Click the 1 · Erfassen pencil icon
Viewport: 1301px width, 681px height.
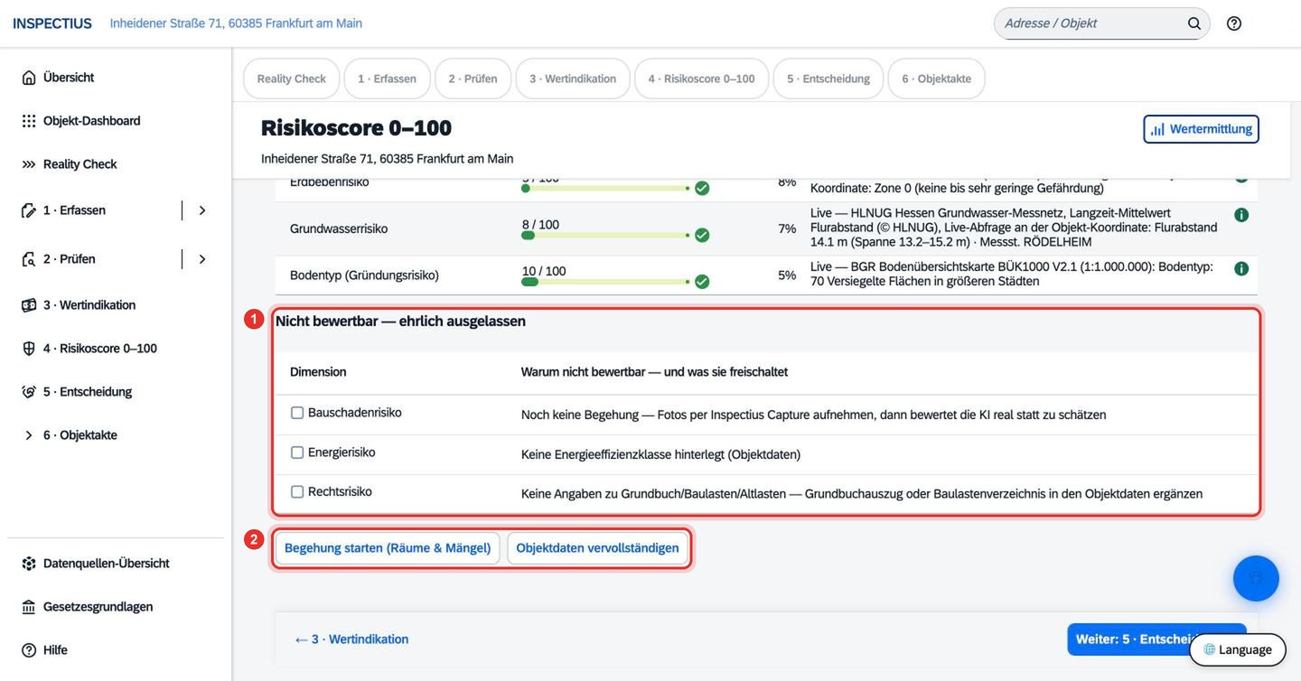tap(29, 210)
